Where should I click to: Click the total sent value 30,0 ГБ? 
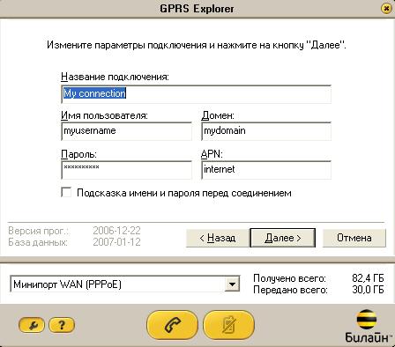click(368, 290)
